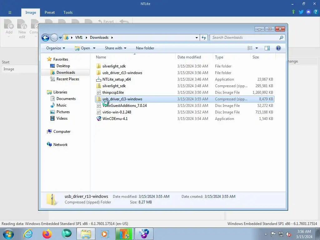Expand the Open button dropdown arrow

pos(94,48)
